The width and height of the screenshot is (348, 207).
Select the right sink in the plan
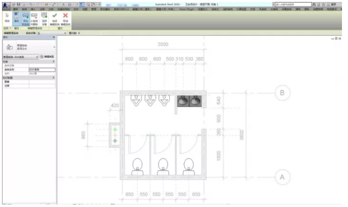(195, 101)
